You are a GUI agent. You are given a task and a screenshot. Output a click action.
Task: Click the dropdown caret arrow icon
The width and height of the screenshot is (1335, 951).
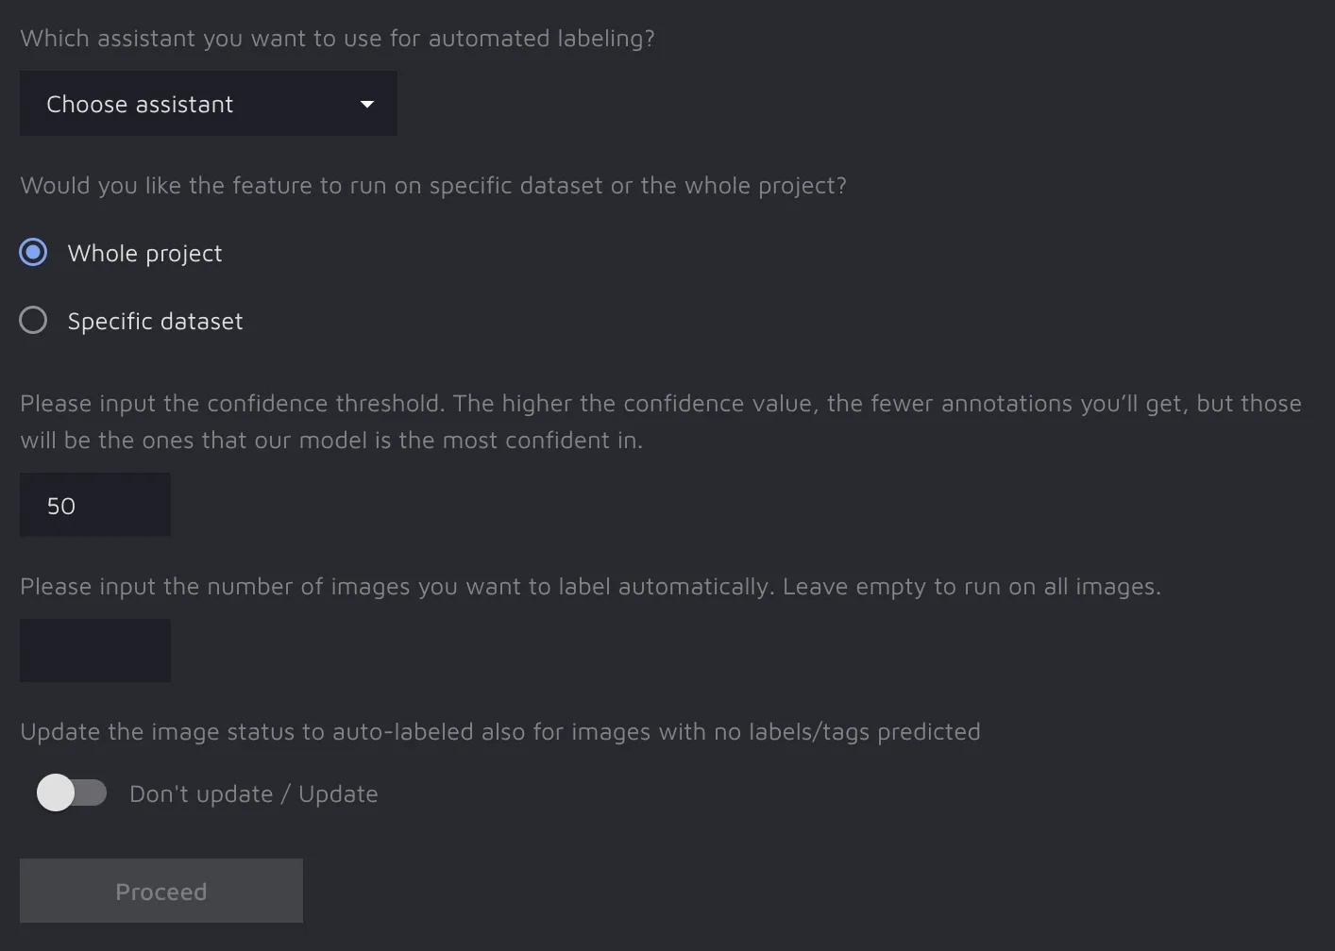(367, 104)
